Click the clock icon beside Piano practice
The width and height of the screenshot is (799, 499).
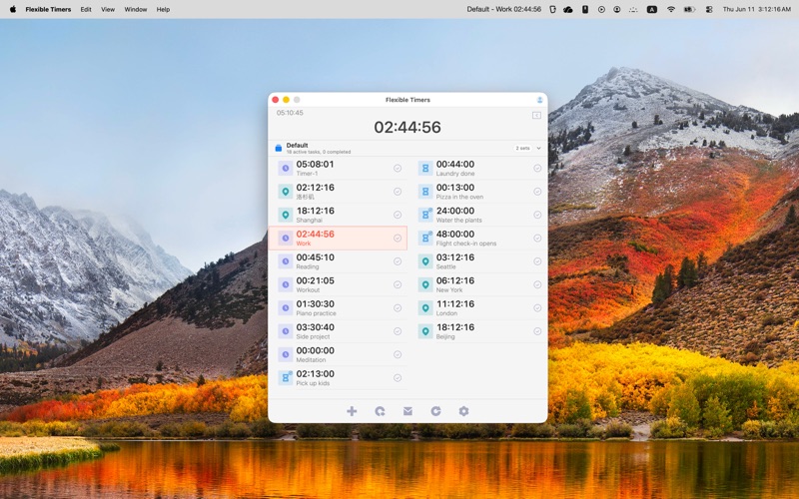pos(286,308)
